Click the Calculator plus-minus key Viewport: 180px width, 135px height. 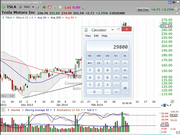coord(116,63)
